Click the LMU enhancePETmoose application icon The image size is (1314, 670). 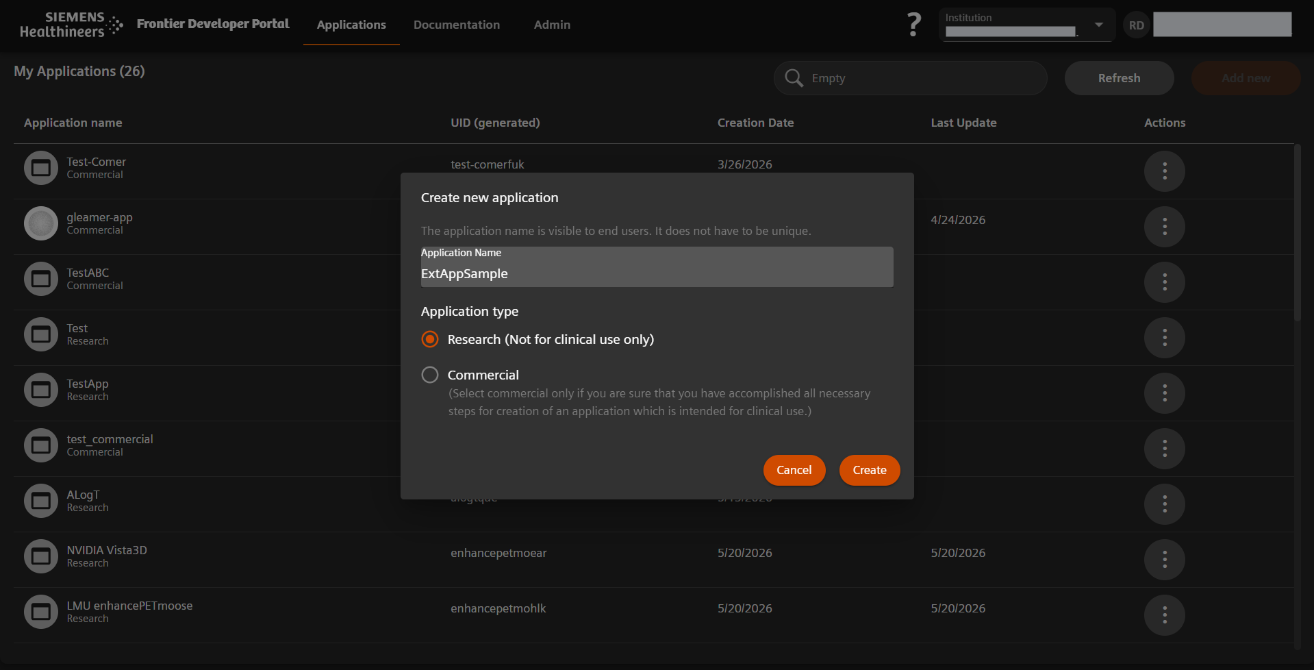pyautogui.click(x=41, y=612)
